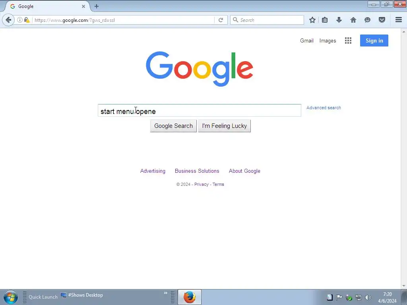Open the Privacy link
This screenshot has width=407, height=305.
202,184
